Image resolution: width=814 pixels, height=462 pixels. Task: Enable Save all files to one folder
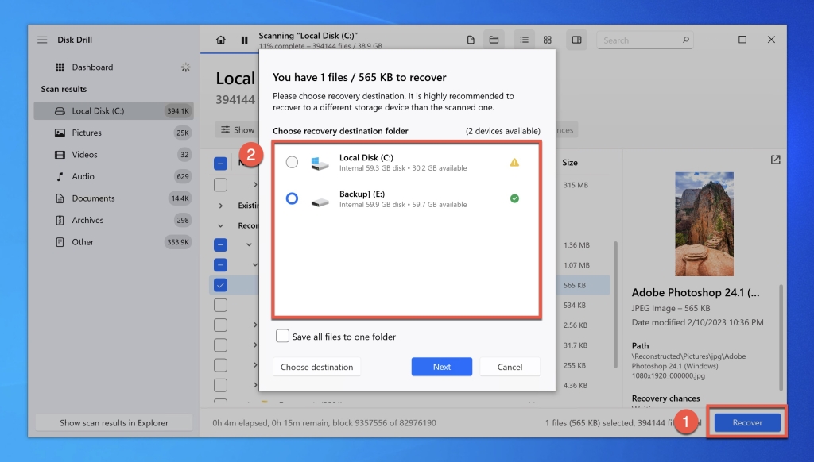(x=282, y=336)
